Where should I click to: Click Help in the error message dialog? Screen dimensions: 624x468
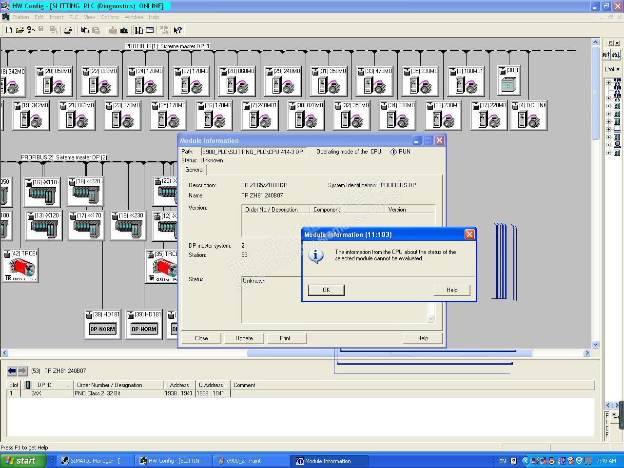[452, 290]
